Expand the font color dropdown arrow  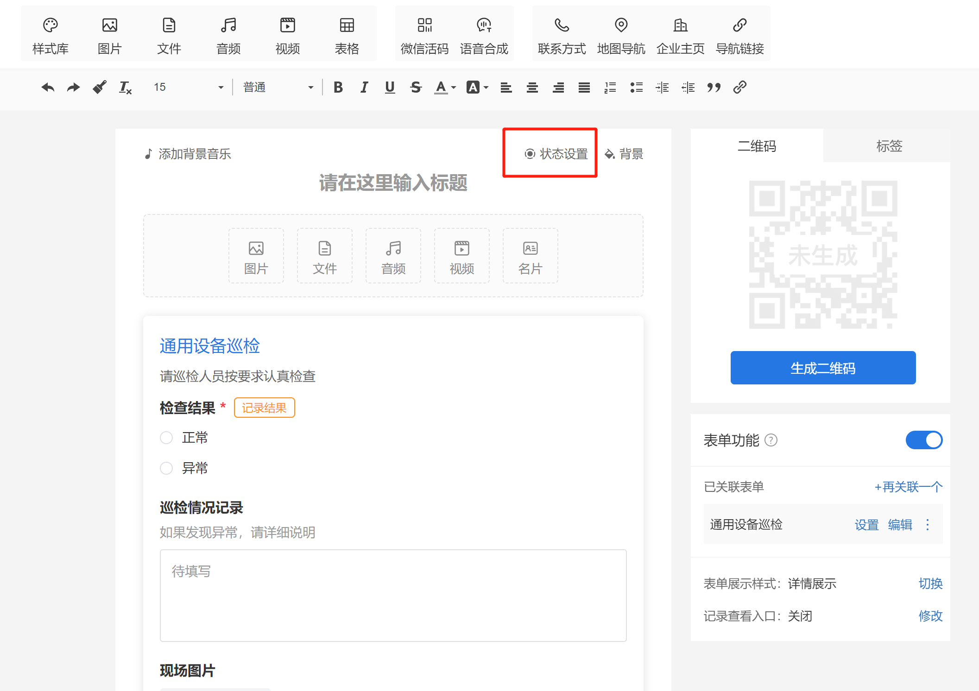[454, 87]
